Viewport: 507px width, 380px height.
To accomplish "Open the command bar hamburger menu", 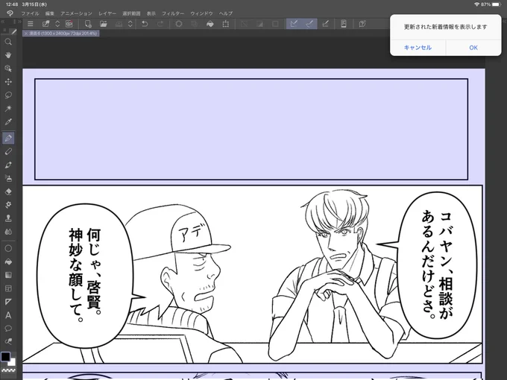I will coord(30,24).
